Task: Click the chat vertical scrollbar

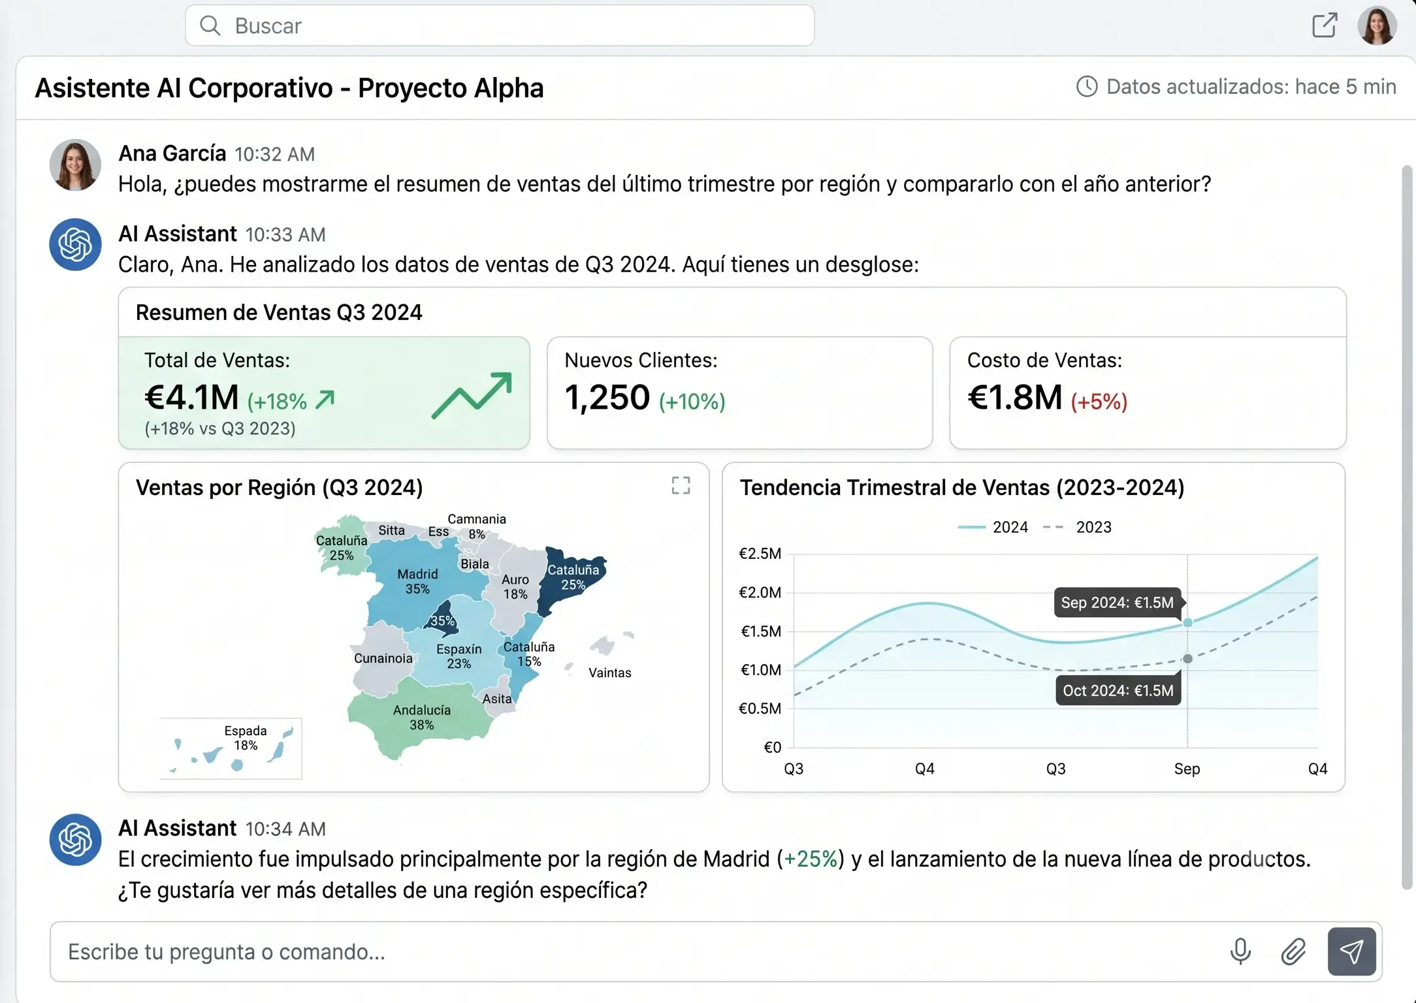Action: coord(1407,527)
